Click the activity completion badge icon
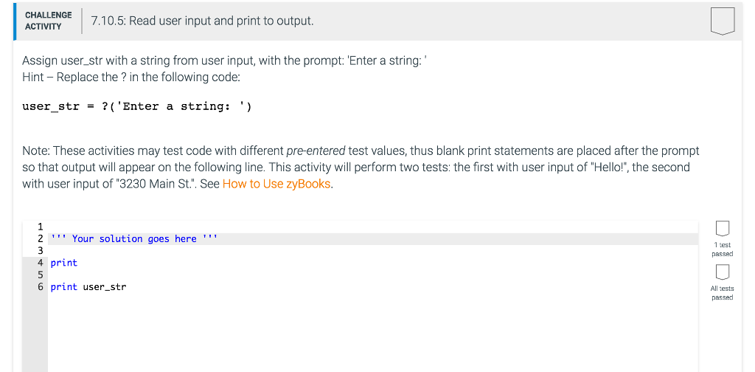Image resolution: width=755 pixels, height=372 pixels. click(x=722, y=21)
